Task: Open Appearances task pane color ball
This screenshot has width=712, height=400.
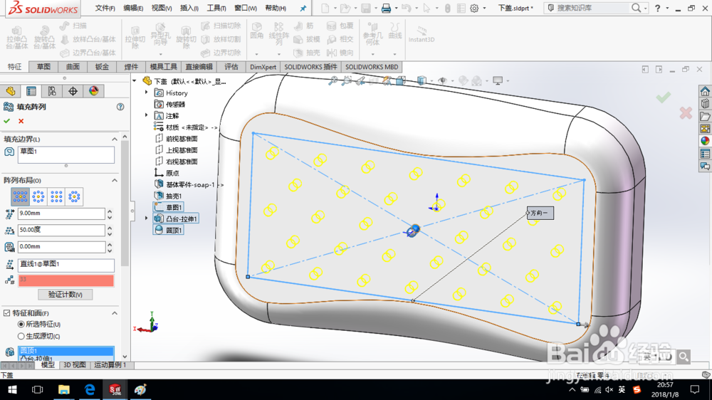Action: (x=705, y=141)
